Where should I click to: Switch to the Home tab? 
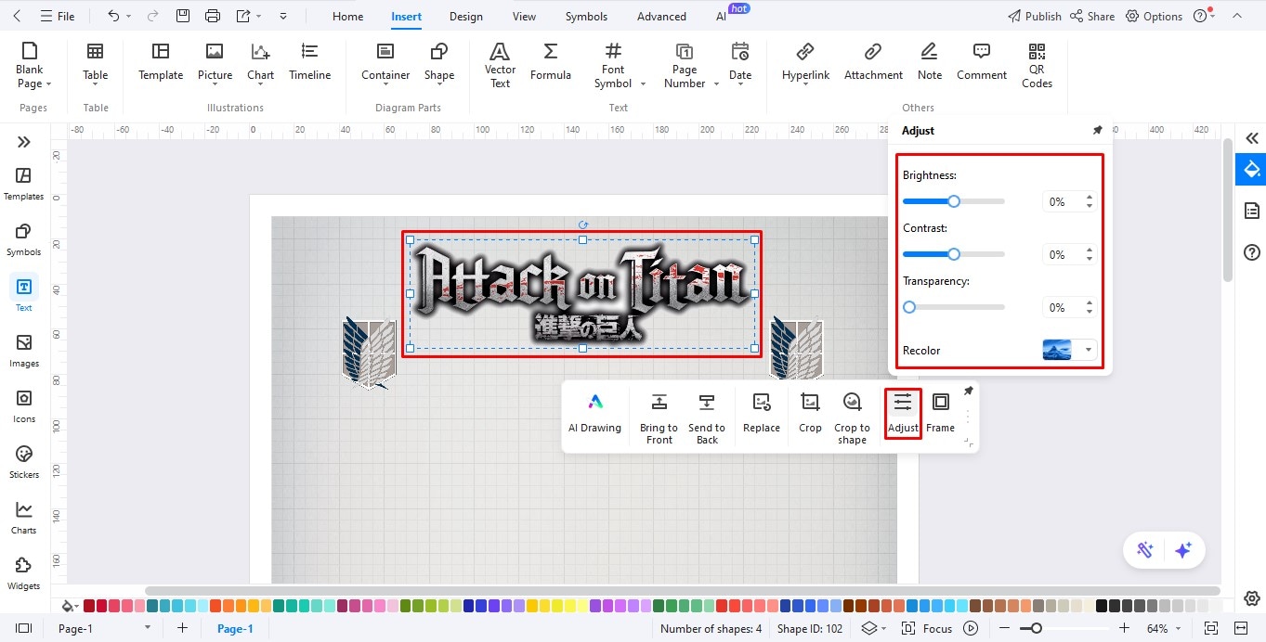point(348,17)
